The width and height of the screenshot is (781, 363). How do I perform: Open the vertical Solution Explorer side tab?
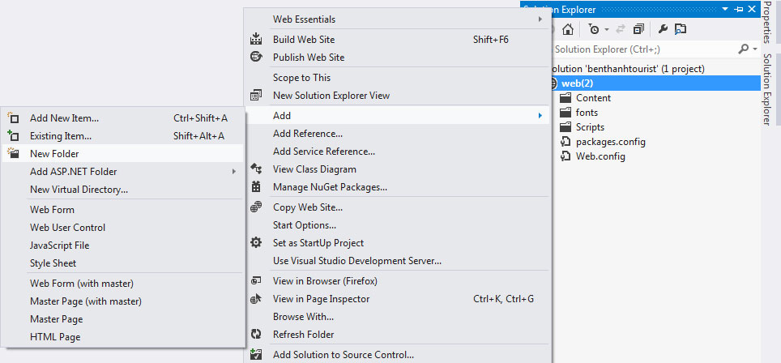click(766, 88)
